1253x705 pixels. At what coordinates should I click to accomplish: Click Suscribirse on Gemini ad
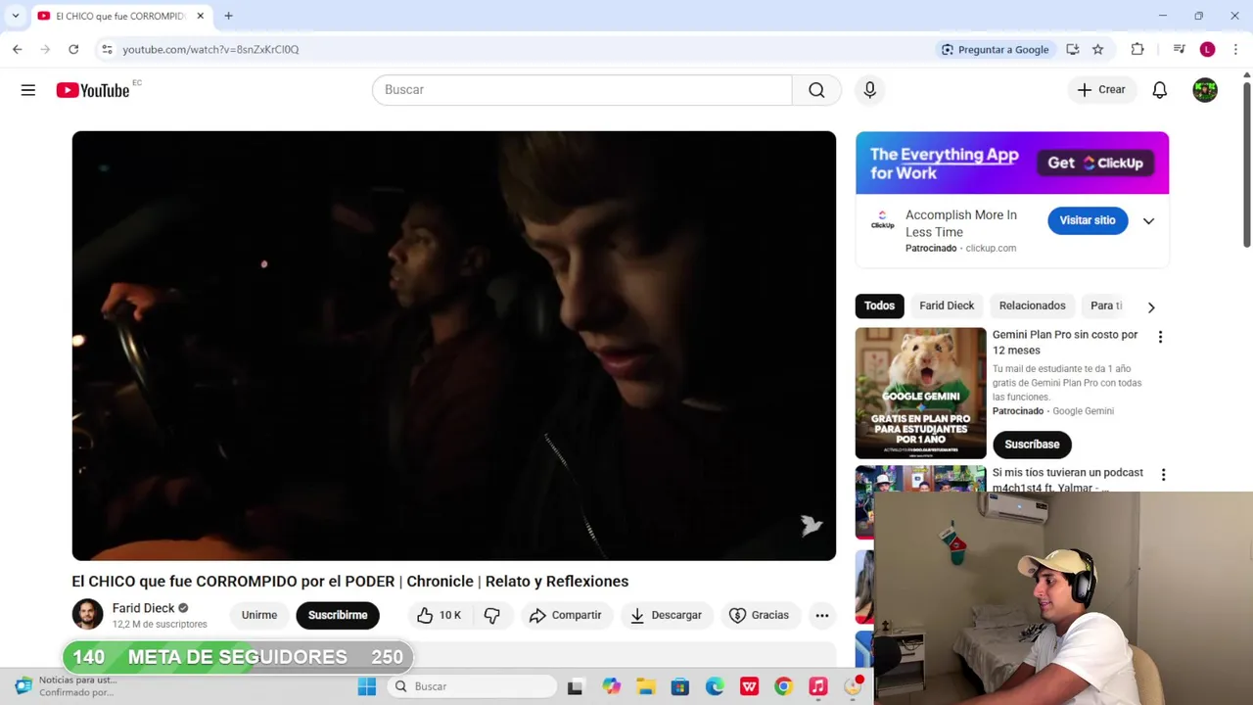point(1032,445)
